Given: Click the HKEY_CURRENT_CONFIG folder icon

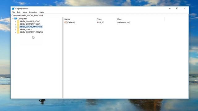Looking at the screenshot, I should point(18,32).
